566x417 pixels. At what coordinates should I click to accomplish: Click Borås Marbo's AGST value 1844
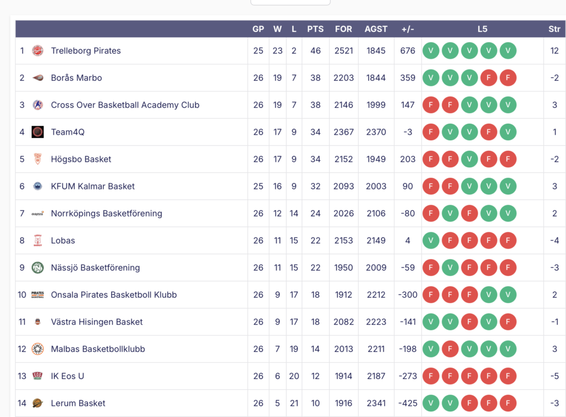tap(376, 77)
